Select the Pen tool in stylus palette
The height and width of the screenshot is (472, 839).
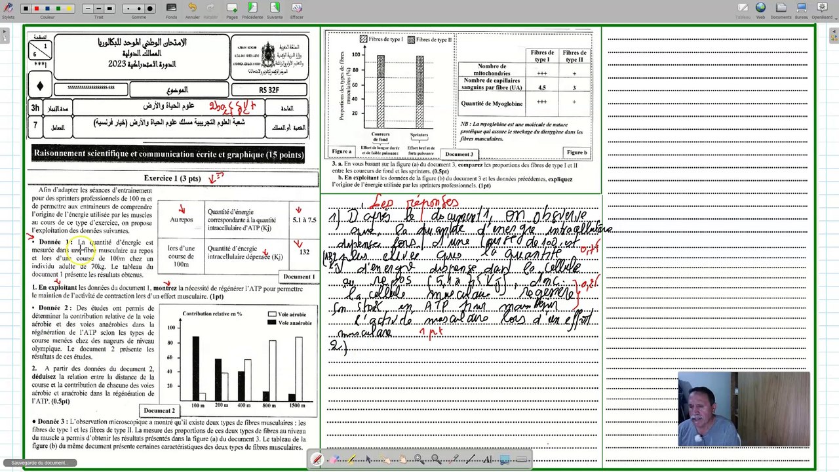[317, 460]
